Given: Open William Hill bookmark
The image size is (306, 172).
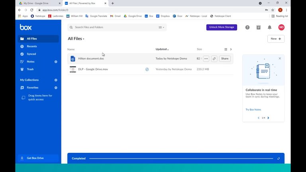Looking at the screenshot, I should click(75, 16).
